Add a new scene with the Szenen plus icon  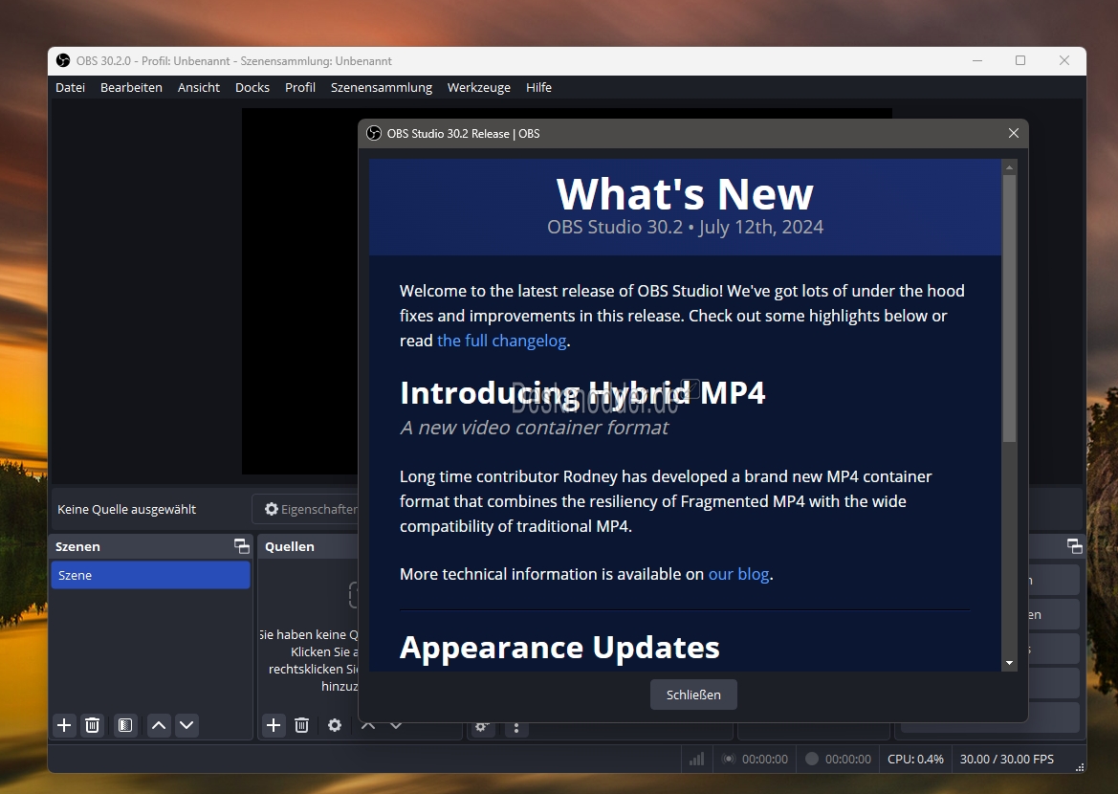64,725
